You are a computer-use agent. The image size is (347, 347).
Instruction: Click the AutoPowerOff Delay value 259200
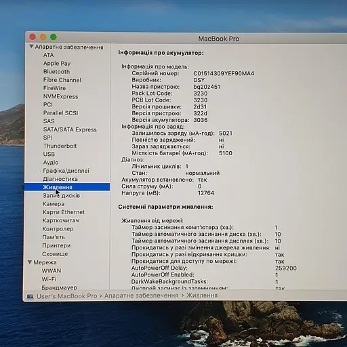coord(286,268)
